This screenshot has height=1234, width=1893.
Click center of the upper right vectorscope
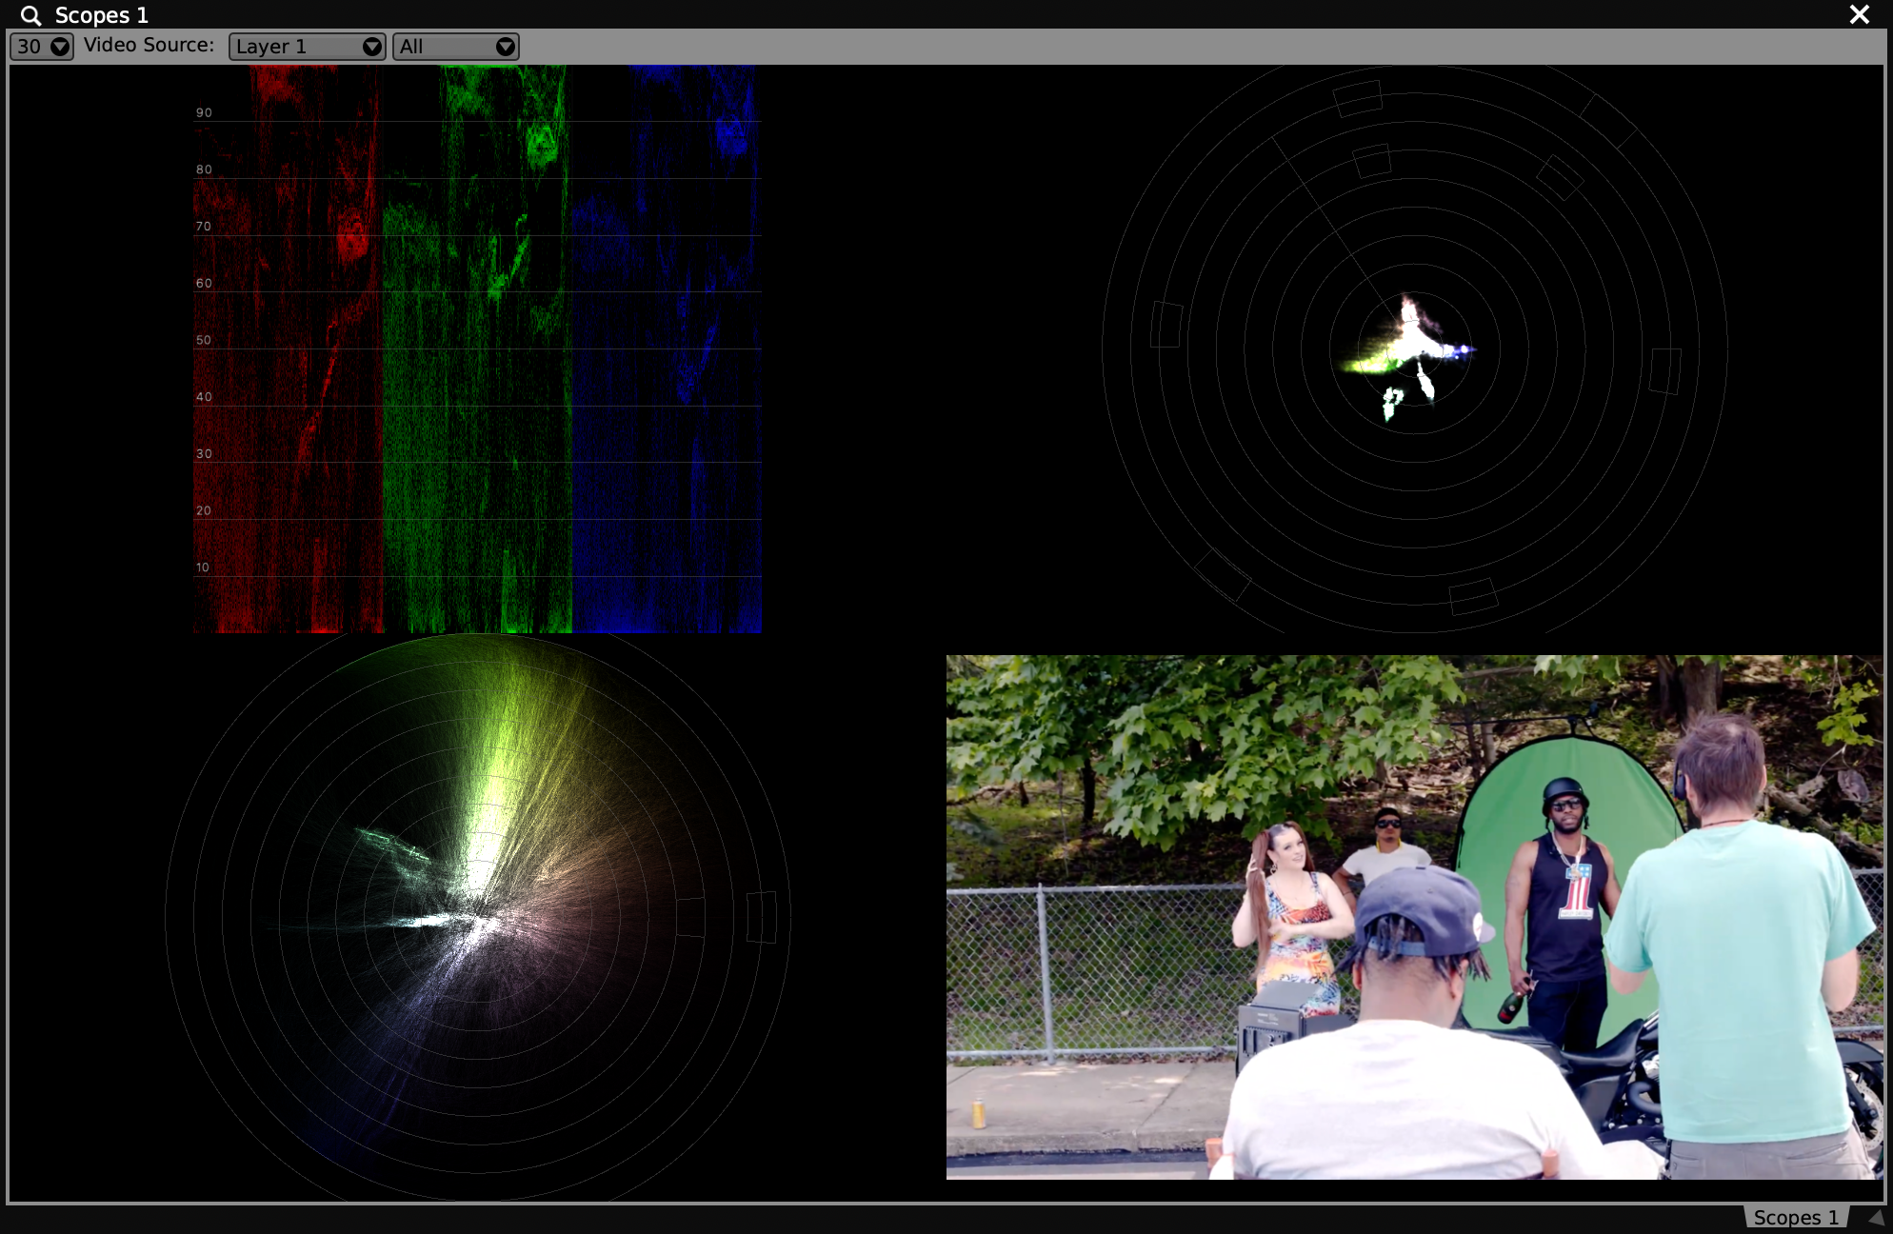[x=1414, y=349]
